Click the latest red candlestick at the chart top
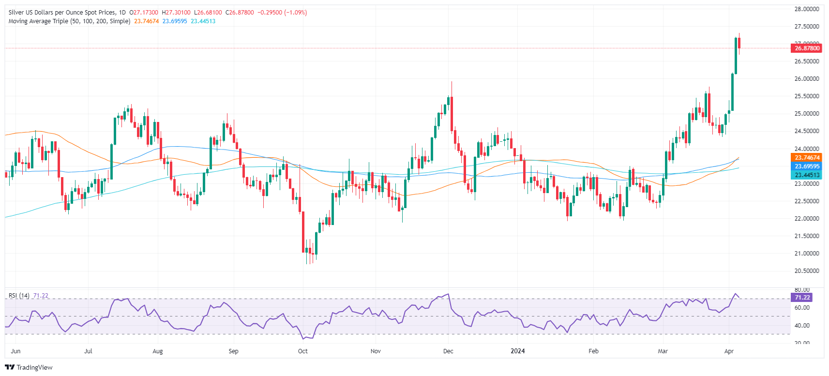 [x=739, y=43]
